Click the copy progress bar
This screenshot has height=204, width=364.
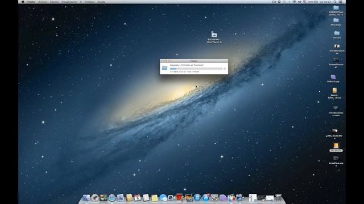196,69
